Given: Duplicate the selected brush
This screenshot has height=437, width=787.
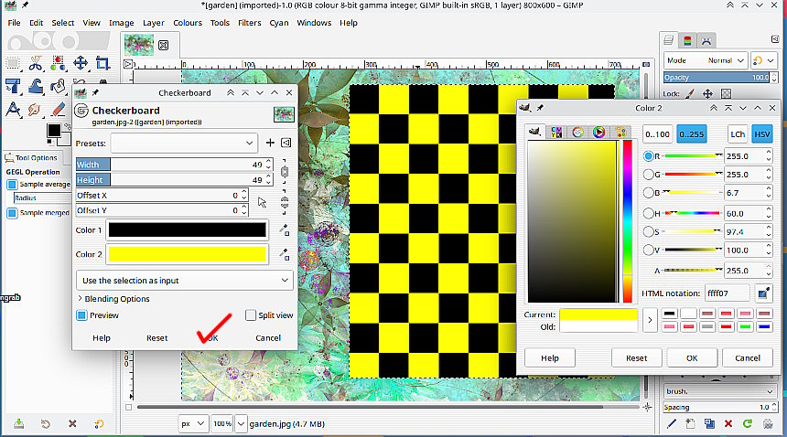Looking at the screenshot, I should (x=709, y=424).
